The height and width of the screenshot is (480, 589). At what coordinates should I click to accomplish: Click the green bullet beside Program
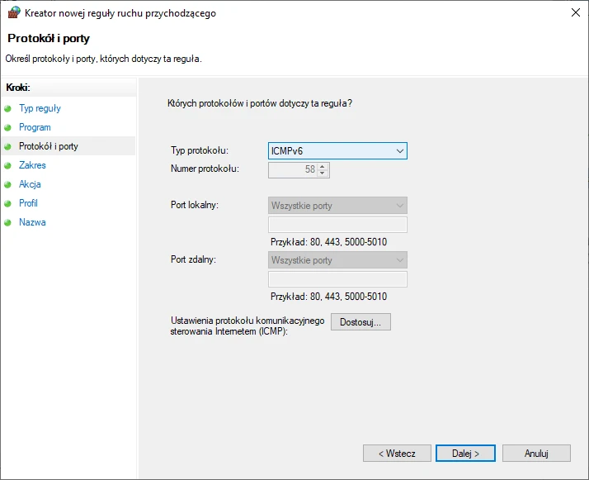point(7,127)
